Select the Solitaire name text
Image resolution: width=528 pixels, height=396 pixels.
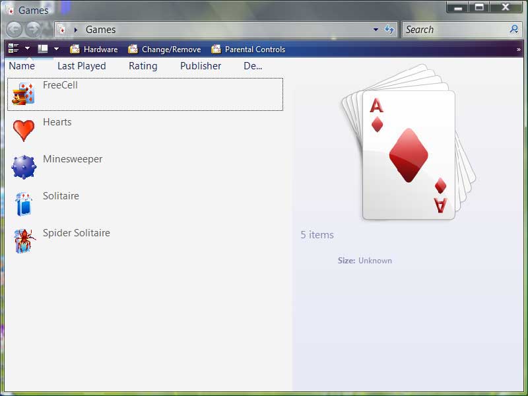pyautogui.click(x=61, y=195)
